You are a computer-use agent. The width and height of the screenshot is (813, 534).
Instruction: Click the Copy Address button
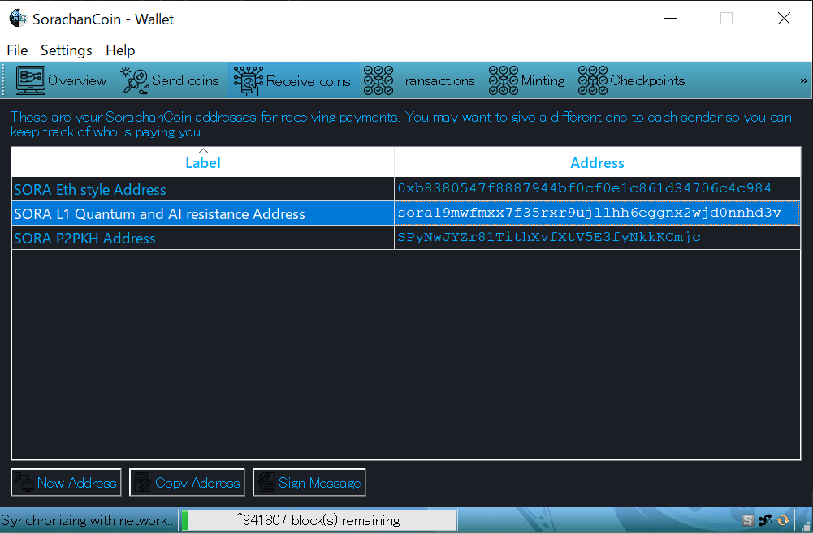click(x=187, y=483)
